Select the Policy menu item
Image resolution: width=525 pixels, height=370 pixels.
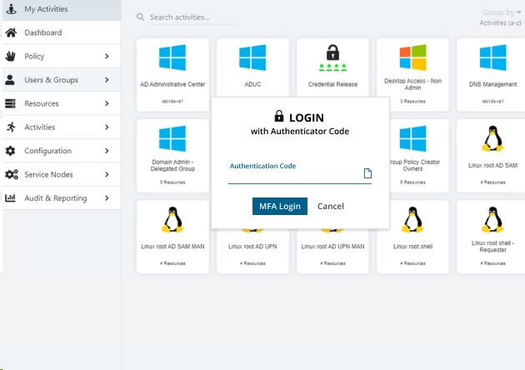[62, 57]
